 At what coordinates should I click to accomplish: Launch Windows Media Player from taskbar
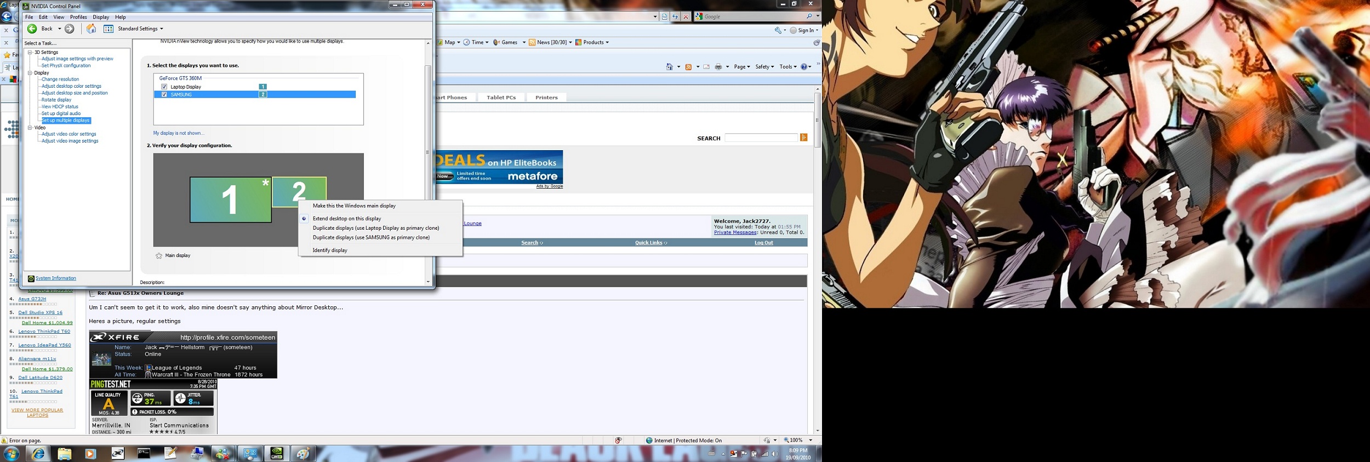click(x=90, y=454)
